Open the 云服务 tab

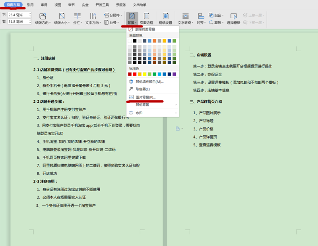coord(121,5)
